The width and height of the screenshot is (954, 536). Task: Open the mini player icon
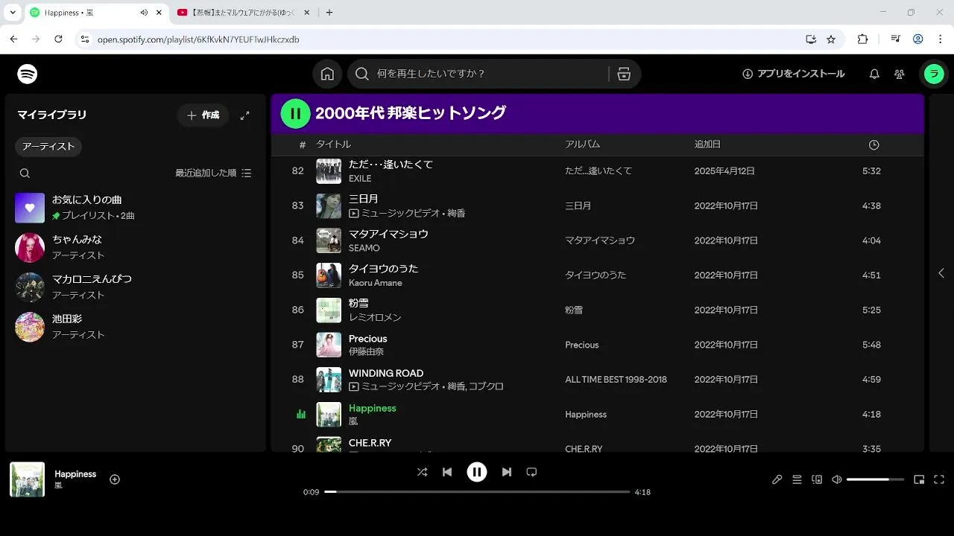919,479
